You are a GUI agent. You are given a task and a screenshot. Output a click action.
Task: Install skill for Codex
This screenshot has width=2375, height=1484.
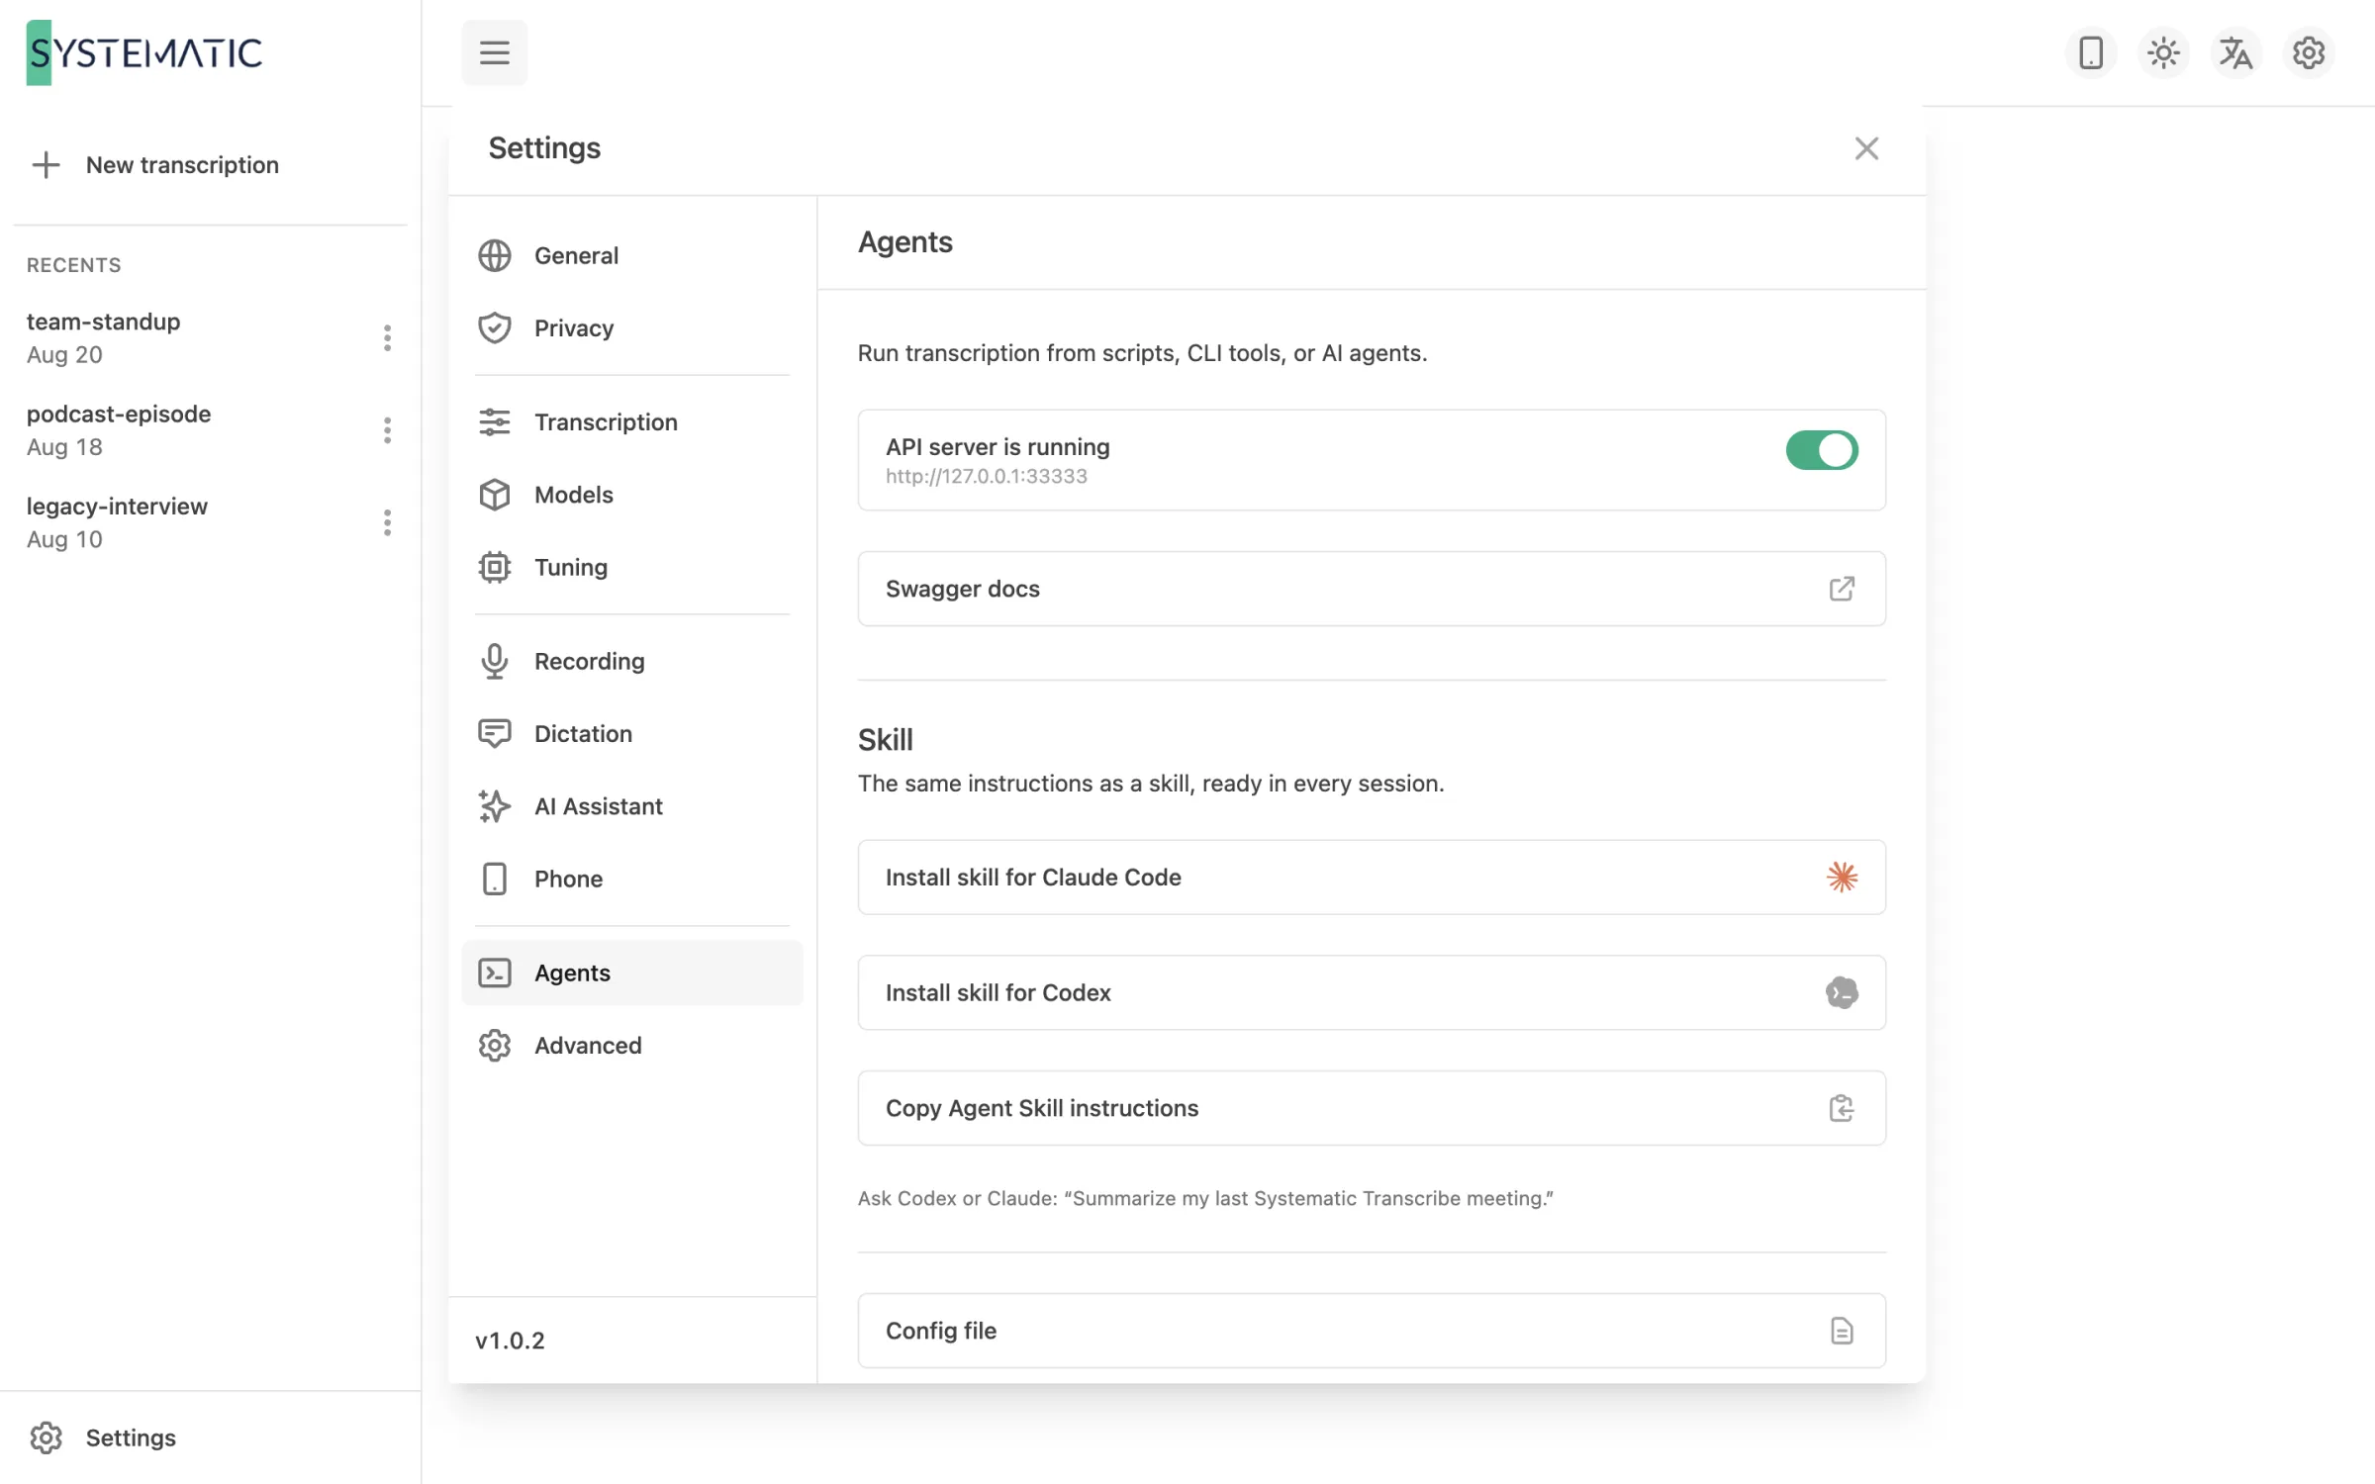[1371, 992]
